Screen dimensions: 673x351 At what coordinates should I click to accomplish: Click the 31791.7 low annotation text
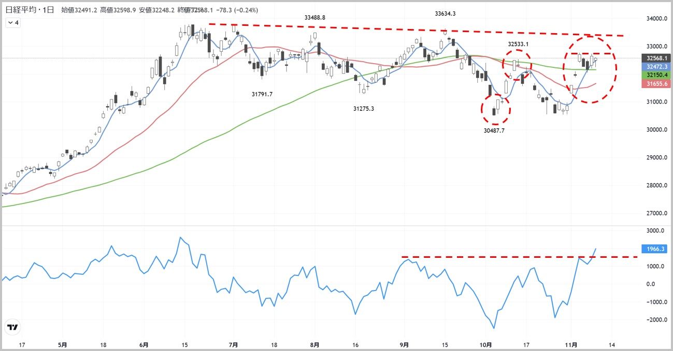tap(262, 94)
